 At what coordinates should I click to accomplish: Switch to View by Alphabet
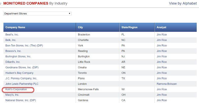[x=183, y=4]
